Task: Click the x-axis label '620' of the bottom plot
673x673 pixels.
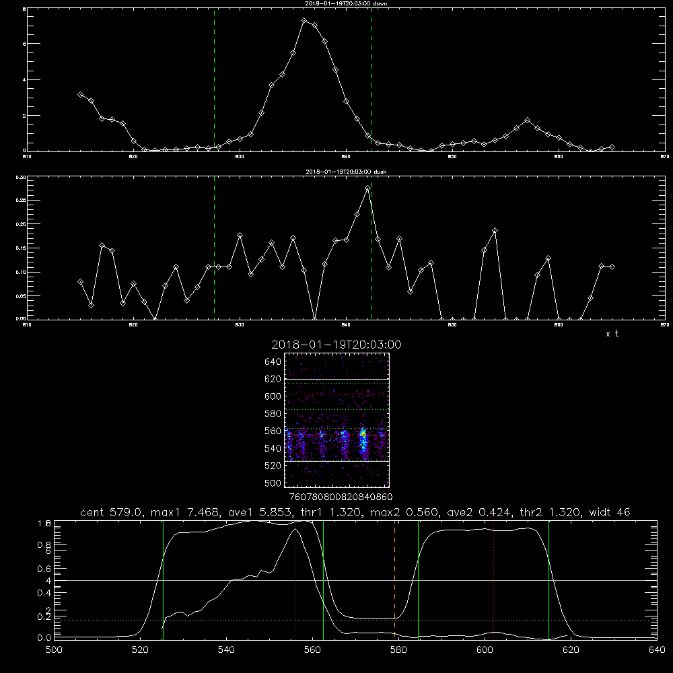Action: click(571, 649)
